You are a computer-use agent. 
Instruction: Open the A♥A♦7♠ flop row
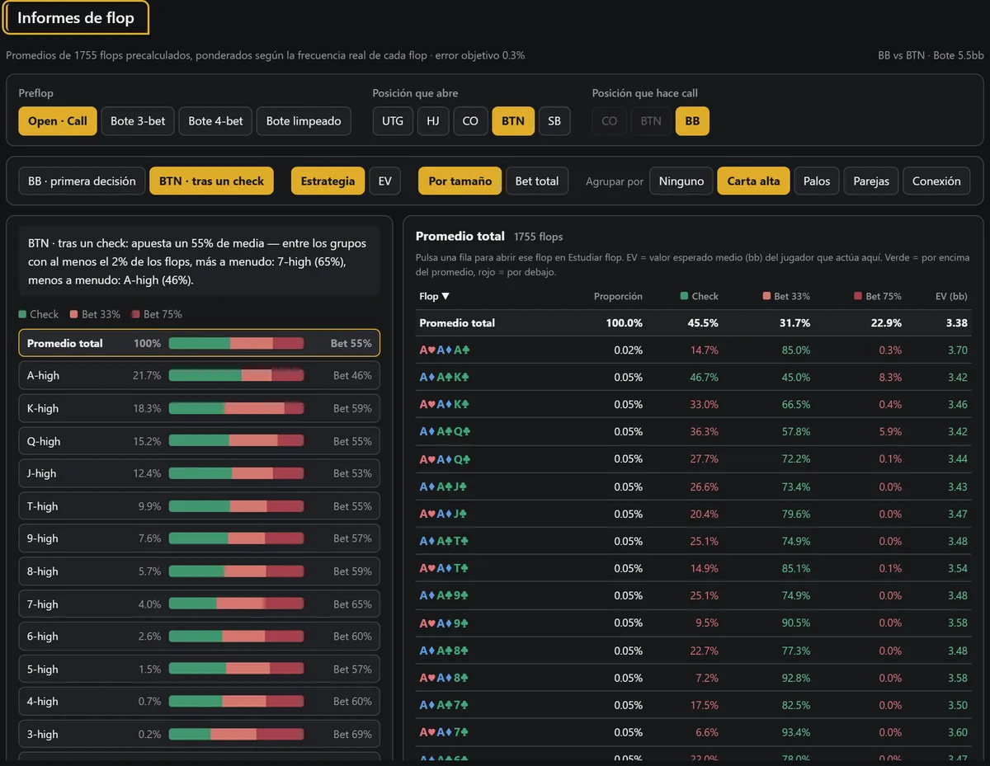tap(693, 732)
